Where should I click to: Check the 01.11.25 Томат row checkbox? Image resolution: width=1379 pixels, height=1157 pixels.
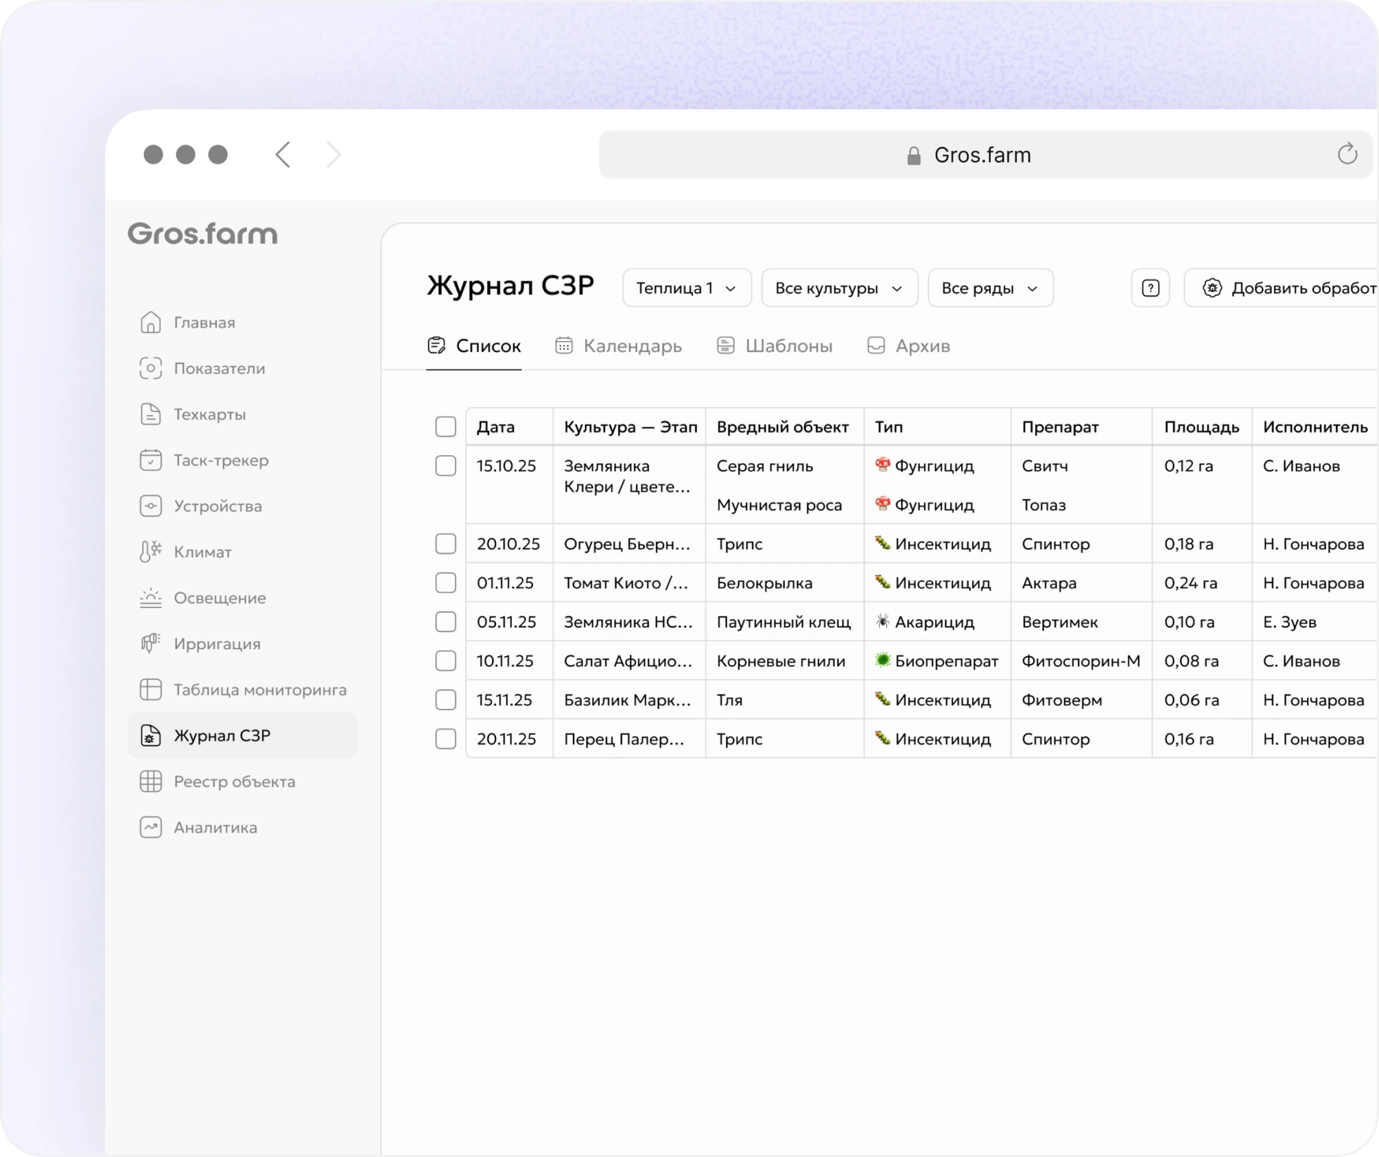[x=446, y=583]
